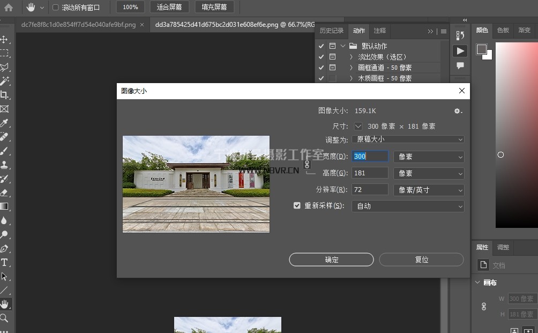Open the resolution unit 像素/英寸 dropdown
This screenshot has height=333, width=538.
coord(428,190)
